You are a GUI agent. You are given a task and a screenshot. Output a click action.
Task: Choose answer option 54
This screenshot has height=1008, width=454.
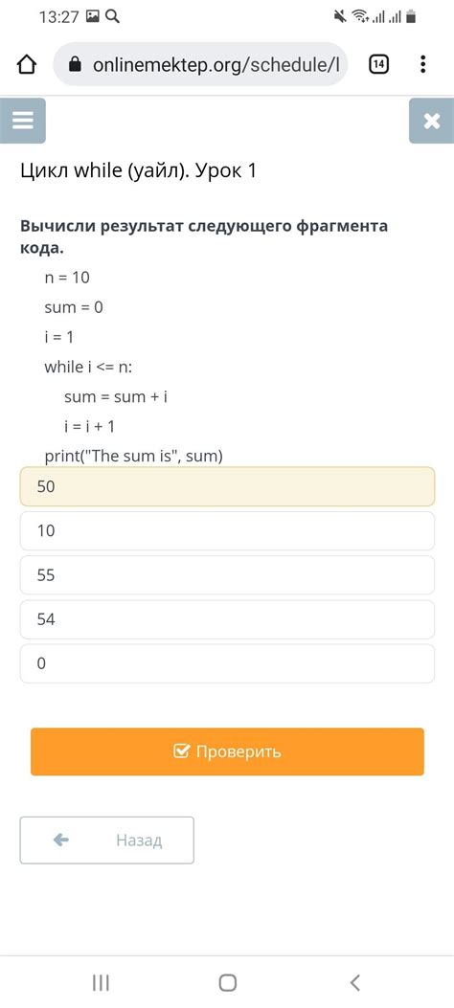[x=227, y=619]
